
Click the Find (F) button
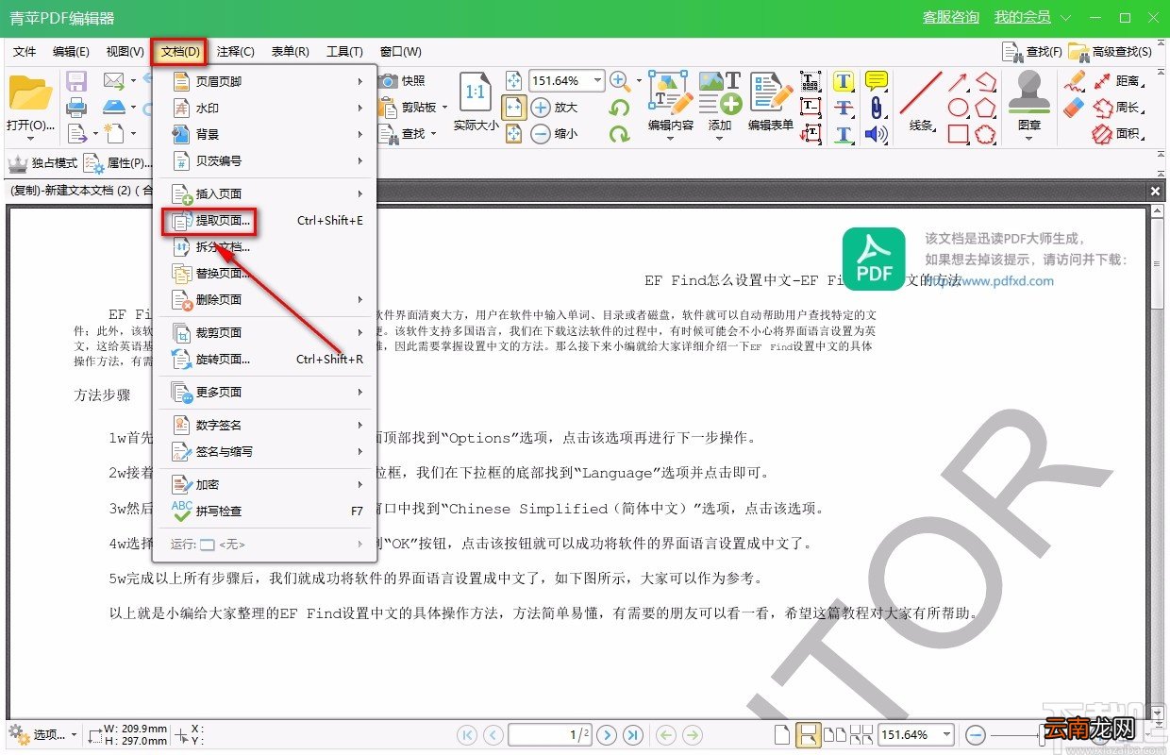click(x=1031, y=52)
